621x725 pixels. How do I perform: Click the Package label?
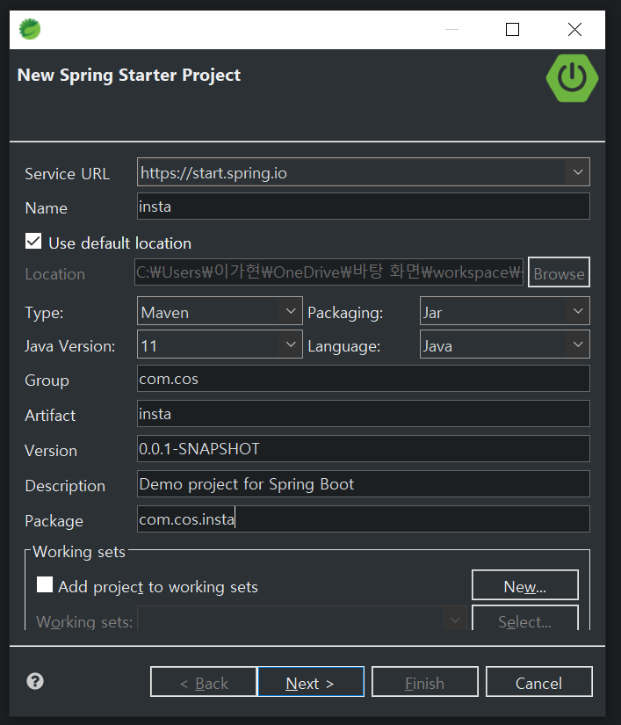click(54, 521)
